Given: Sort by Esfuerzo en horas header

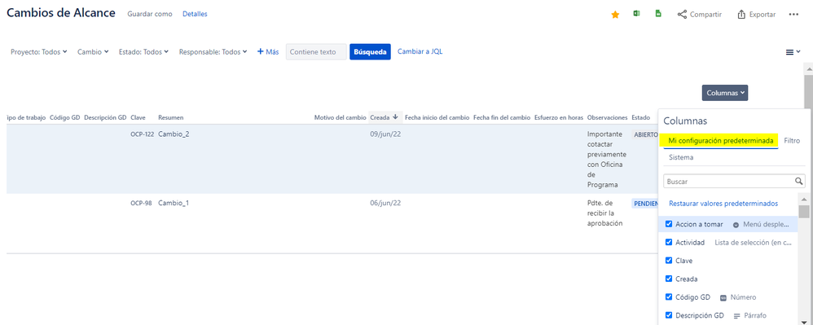Looking at the screenshot, I should (559, 117).
